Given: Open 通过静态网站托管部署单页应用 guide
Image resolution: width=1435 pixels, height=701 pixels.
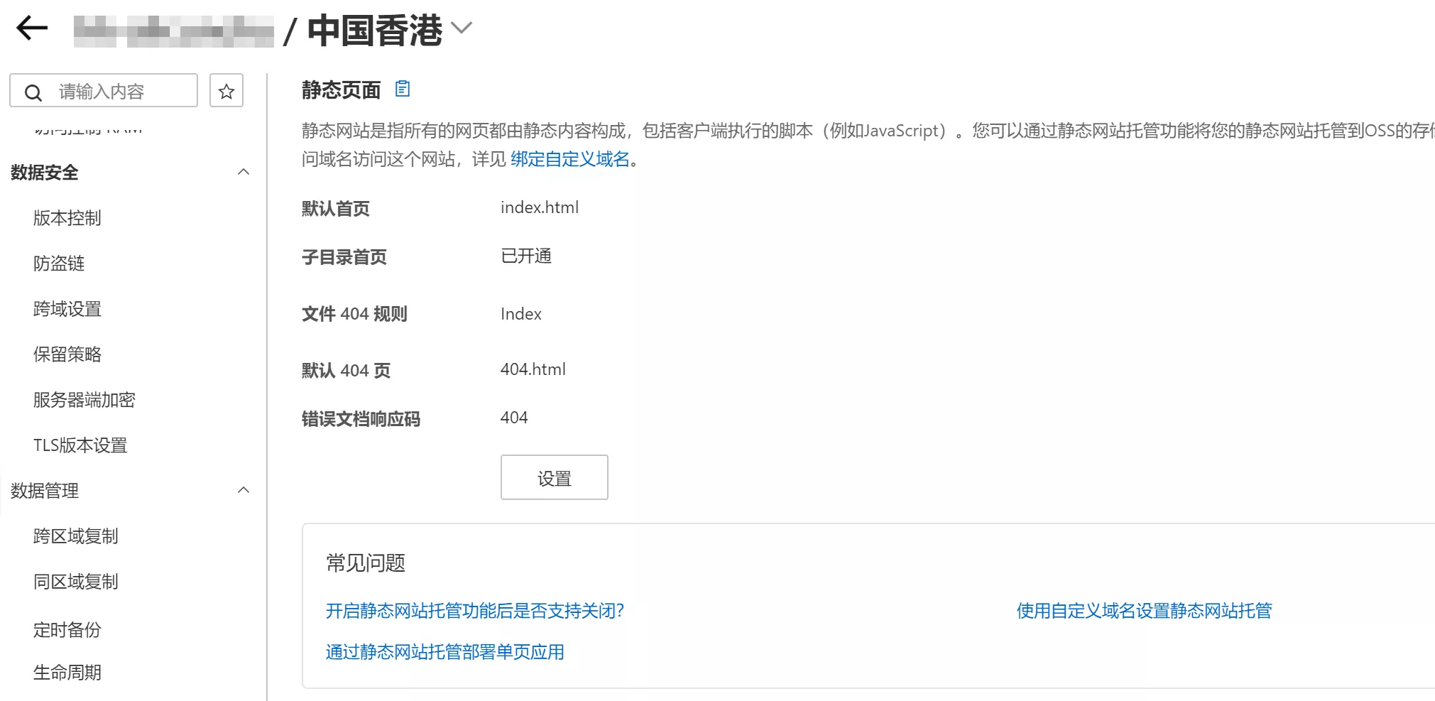Looking at the screenshot, I should point(444,652).
